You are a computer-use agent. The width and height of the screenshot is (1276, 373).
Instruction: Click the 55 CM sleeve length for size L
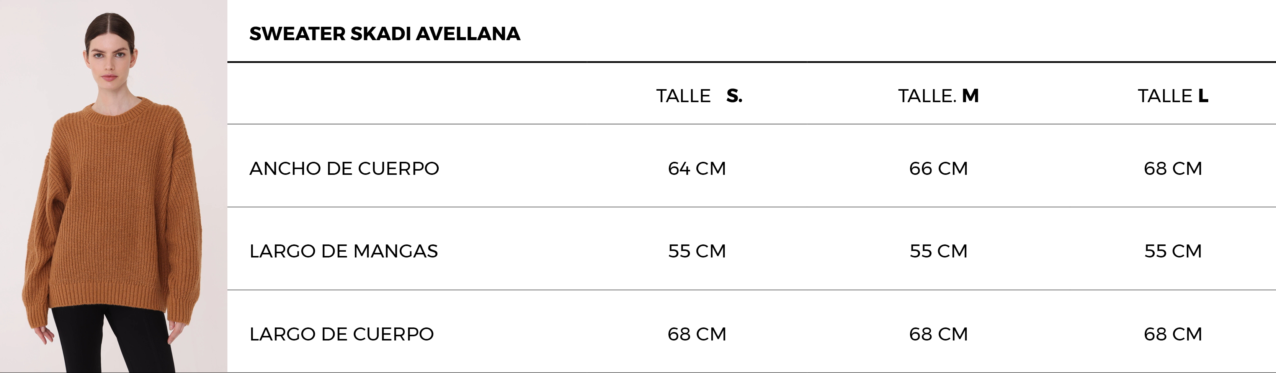pos(1173,251)
